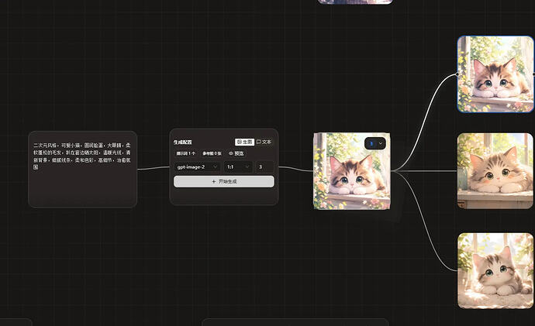Select the bottom sunlit cat result image

tap(495, 271)
